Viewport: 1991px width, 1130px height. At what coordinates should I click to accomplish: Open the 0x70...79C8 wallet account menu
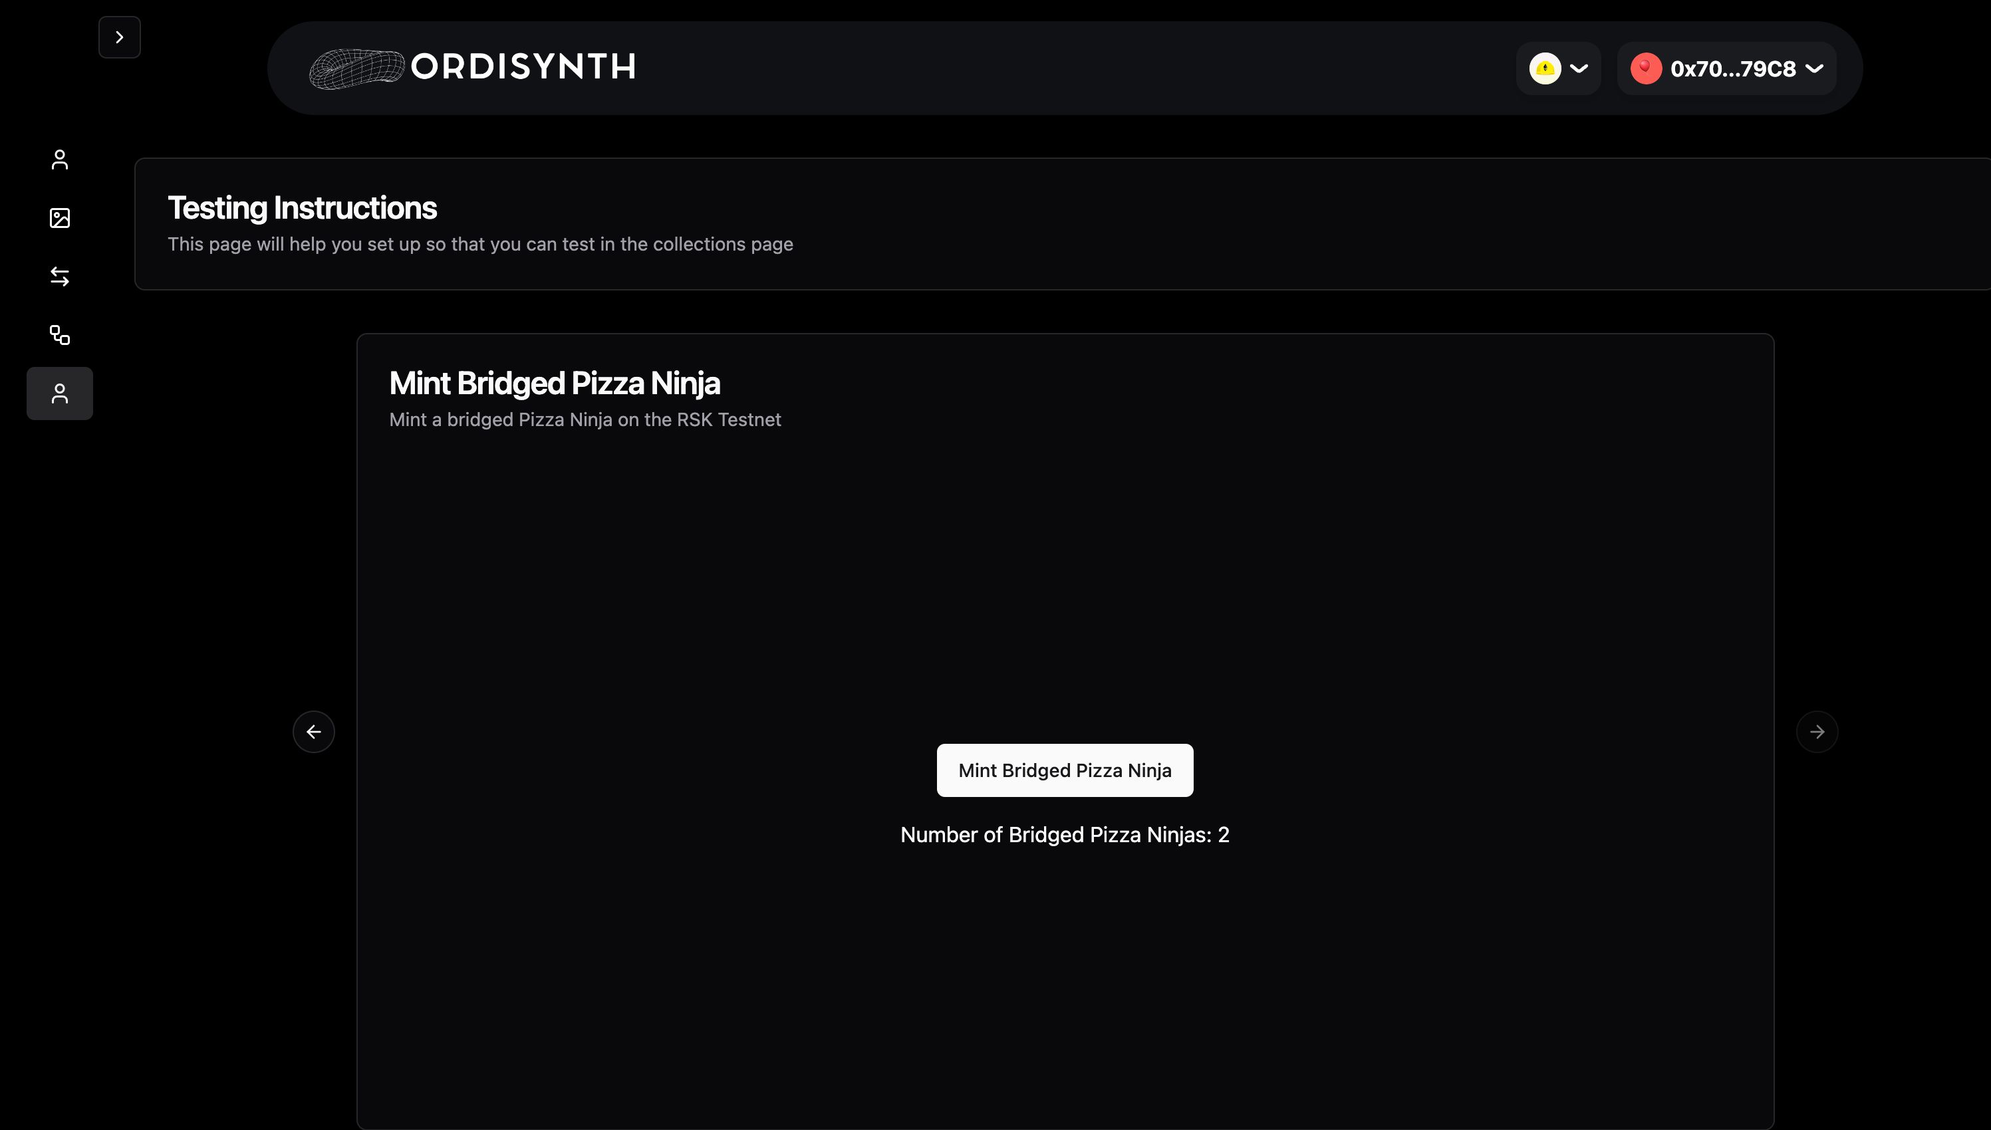tap(1726, 68)
